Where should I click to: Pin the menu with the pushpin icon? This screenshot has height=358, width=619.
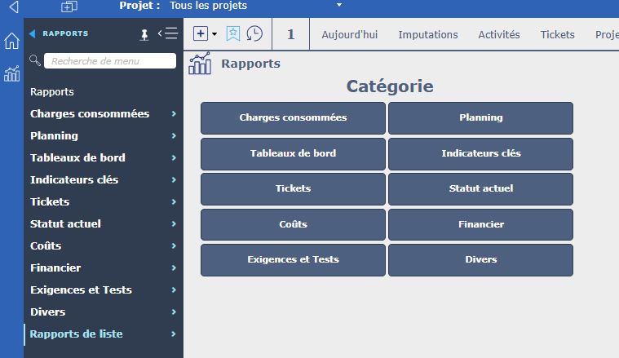(x=145, y=34)
